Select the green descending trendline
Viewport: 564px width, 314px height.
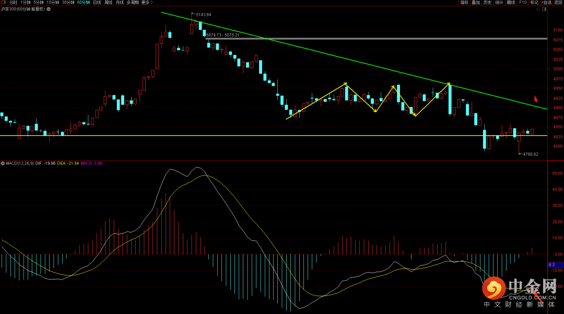(354, 61)
